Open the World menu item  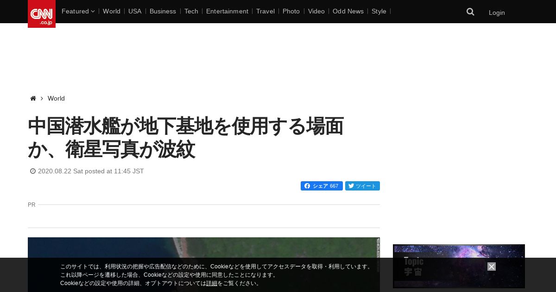click(112, 11)
